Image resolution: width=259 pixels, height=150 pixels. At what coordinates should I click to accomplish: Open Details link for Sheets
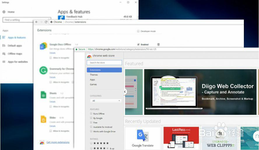(52, 102)
